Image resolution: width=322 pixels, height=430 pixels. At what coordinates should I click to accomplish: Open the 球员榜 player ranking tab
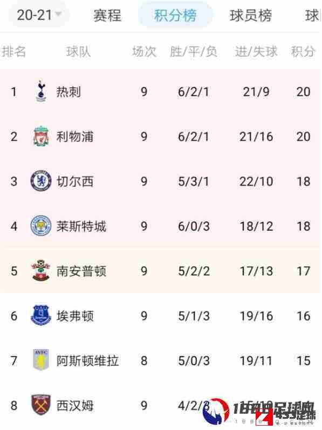click(x=251, y=15)
